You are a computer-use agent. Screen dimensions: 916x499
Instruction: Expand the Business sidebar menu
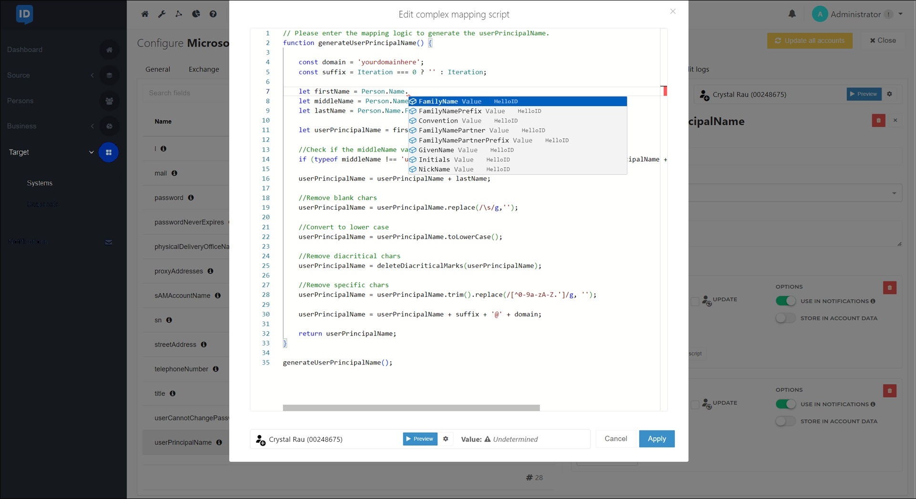click(x=92, y=126)
